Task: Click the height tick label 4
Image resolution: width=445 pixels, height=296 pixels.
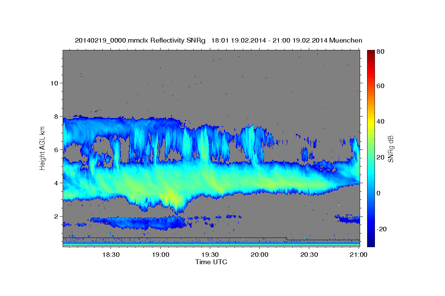Action: pos(56,183)
